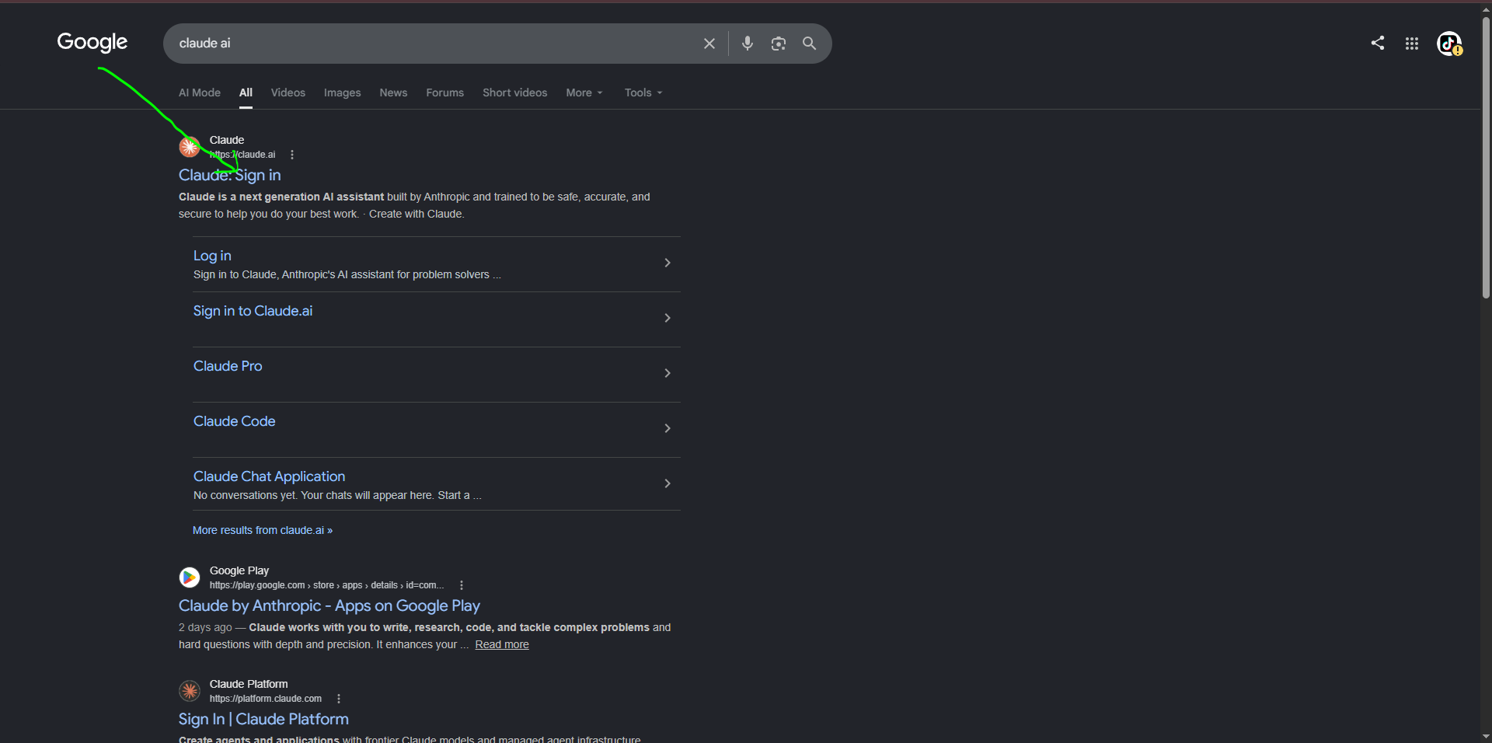Open three-dot options for Google Play result
The width and height of the screenshot is (1492, 743).
point(462,585)
